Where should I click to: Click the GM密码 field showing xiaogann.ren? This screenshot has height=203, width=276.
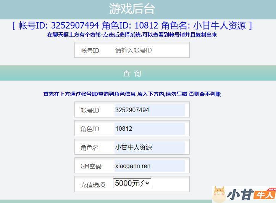click(x=149, y=166)
